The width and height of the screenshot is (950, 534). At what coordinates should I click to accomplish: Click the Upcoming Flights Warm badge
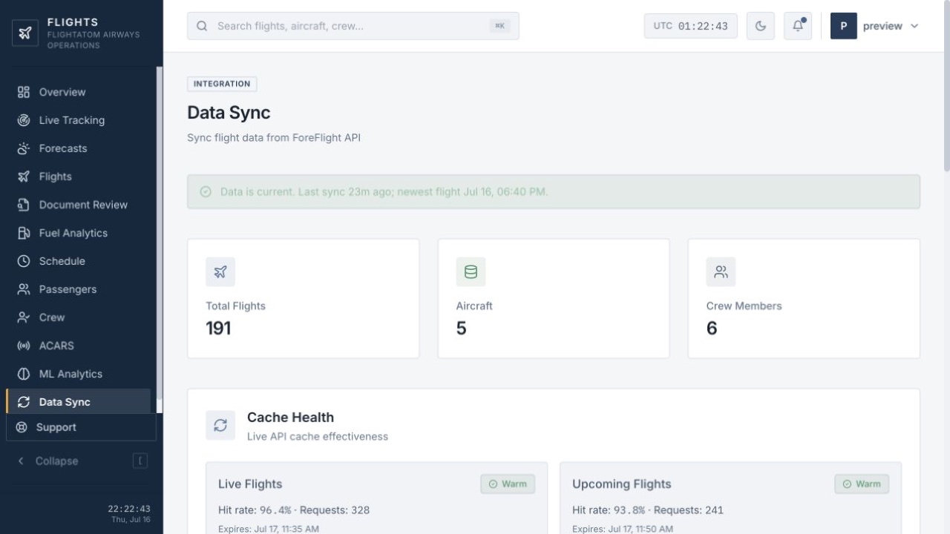coord(862,484)
